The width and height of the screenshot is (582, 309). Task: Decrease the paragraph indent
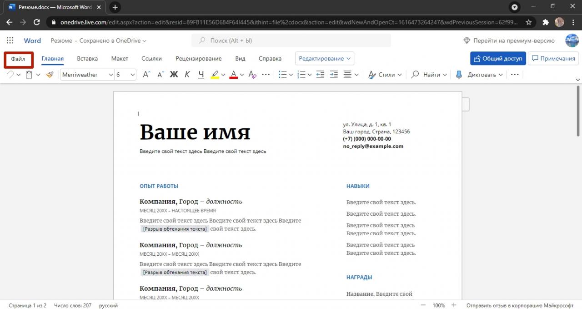pos(320,75)
